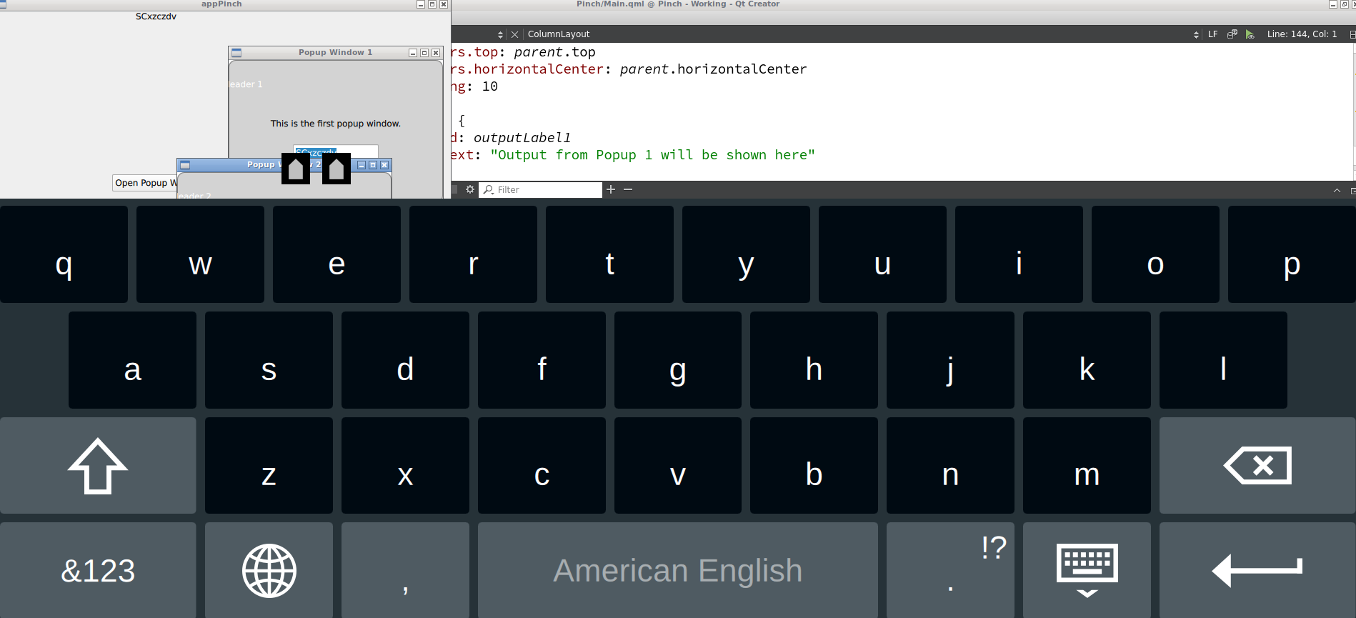This screenshot has height=618, width=1356.
Task: Tap the a key
Action: (x=132, y=360)
